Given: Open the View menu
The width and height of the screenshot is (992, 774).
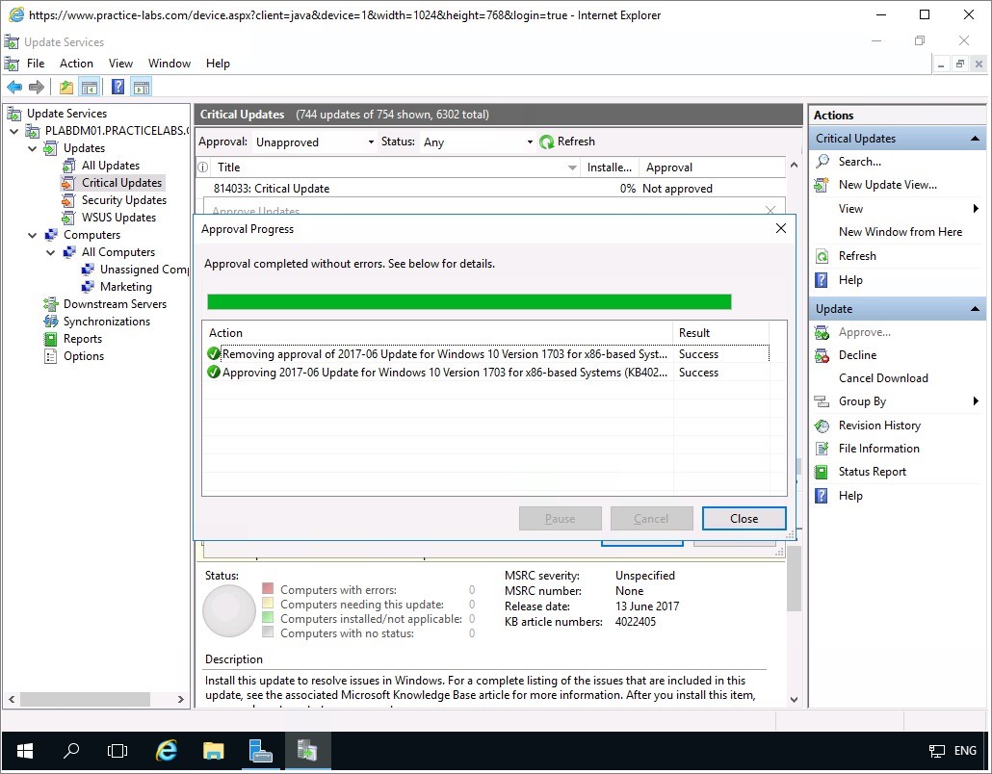Looking at the screenshot, I should (x=120, y=64).
